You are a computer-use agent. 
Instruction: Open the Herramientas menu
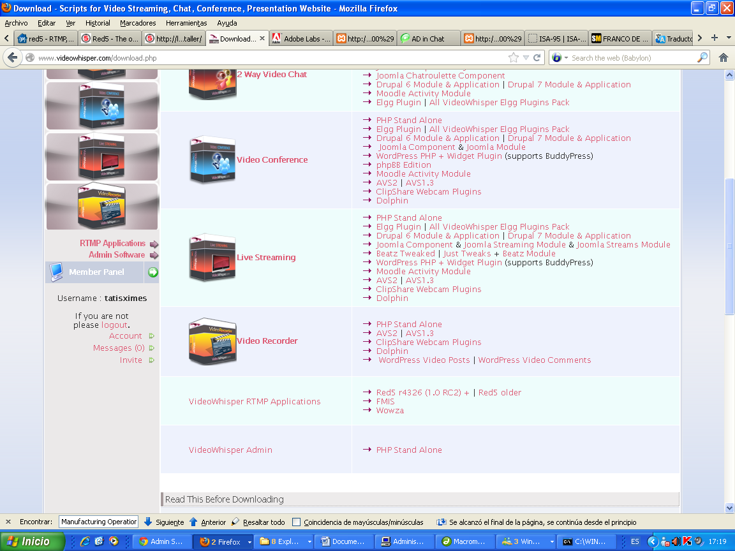click(186, 23)
